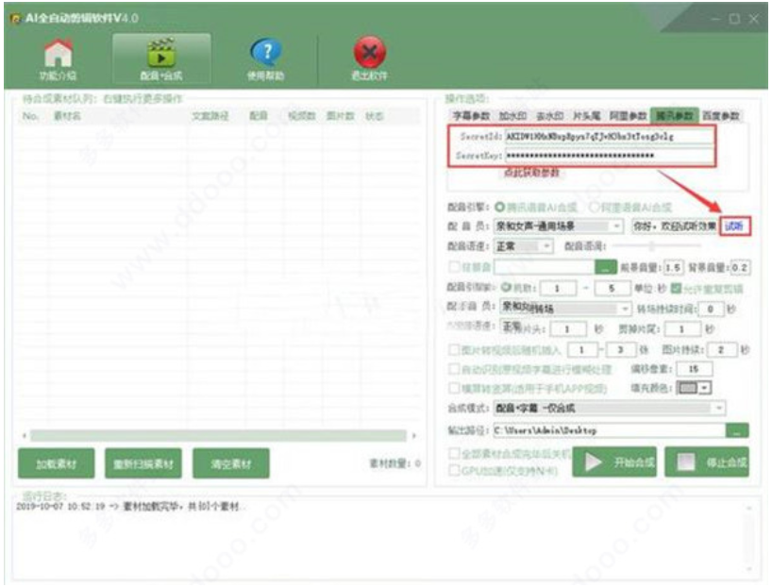Open 填充颜色 dropdown arrow
This screenshot has height=587, width=772.
tap(705, 388)
